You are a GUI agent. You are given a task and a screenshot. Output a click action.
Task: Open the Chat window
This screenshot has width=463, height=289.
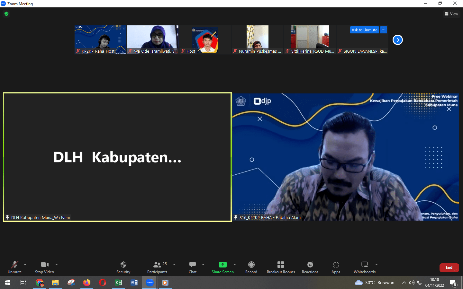point(193,265)
